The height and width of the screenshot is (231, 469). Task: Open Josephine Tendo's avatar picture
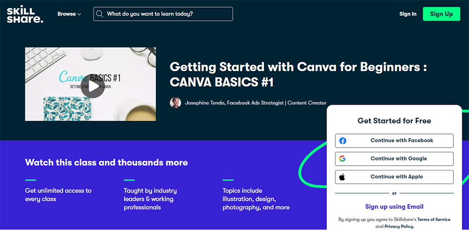[x=175, y=103]
